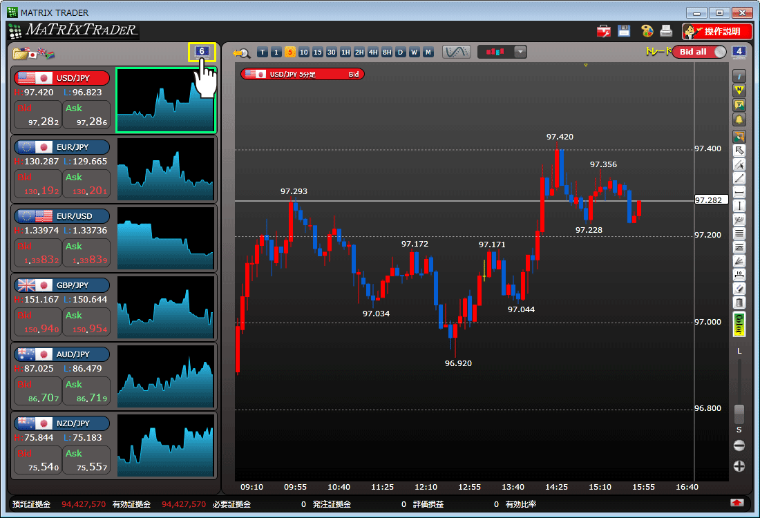Click the blue info icon in chart sidebar
The width and height of the screenshot is (760, 518).
point(739,76)
